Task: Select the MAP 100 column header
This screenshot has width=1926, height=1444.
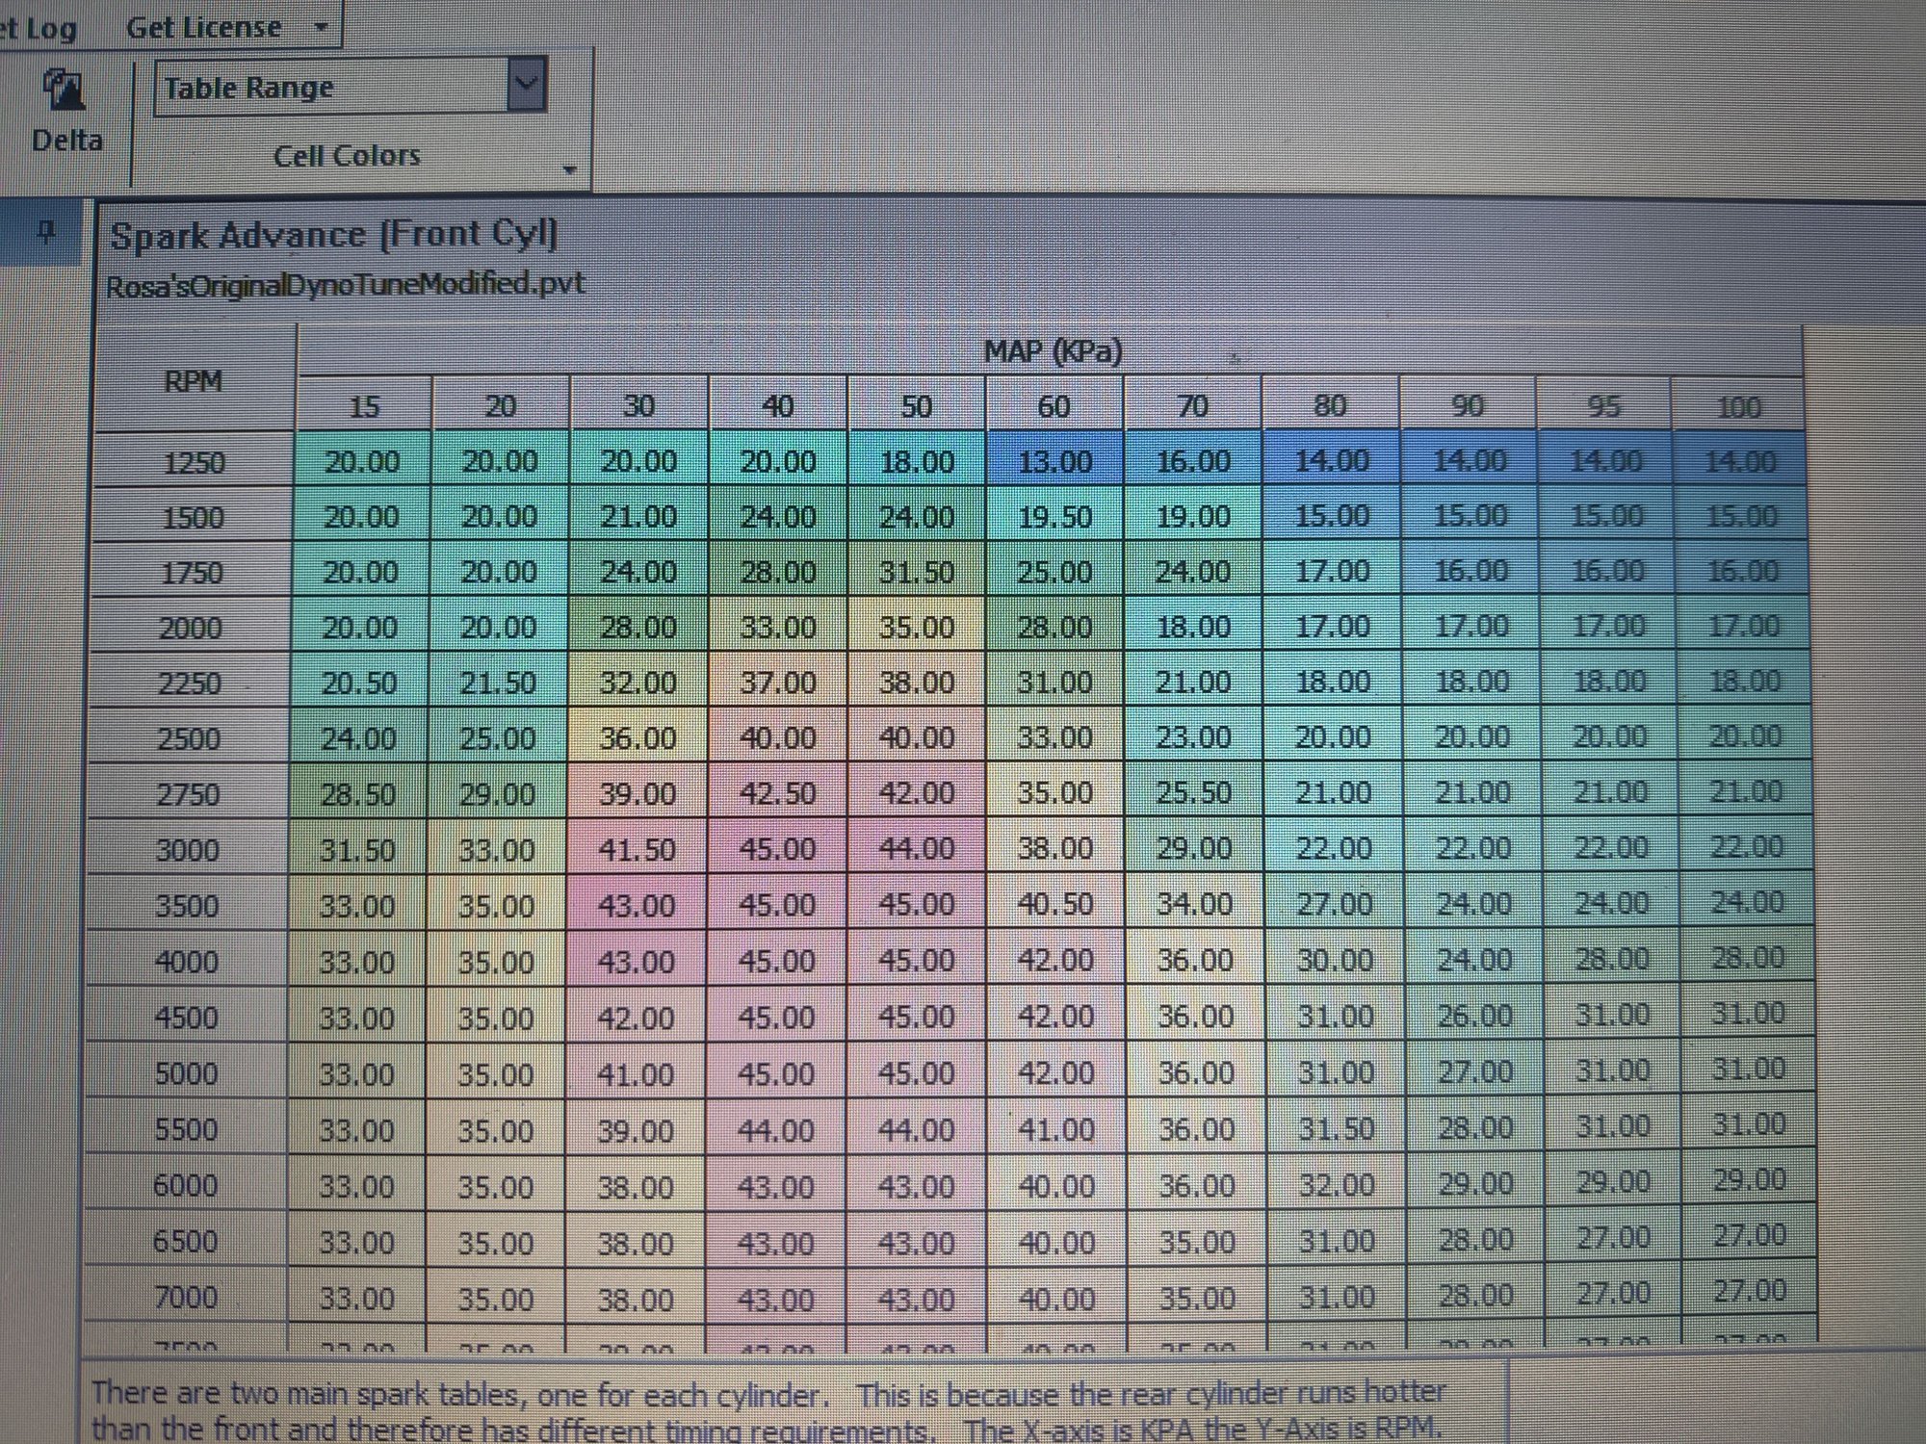Action: coord(1738,406)
